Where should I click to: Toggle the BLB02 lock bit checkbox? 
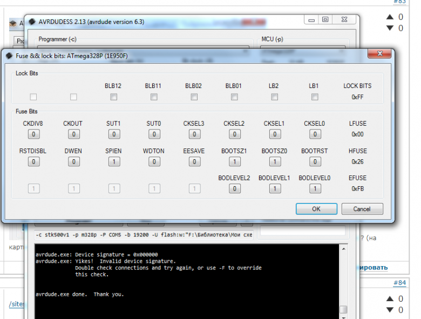pyautogui.click(x=194, y=97)
